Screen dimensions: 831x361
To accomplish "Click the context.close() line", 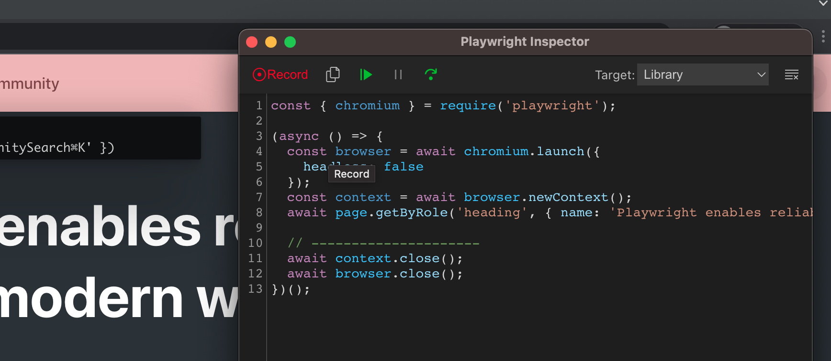I will pos(375,258).
